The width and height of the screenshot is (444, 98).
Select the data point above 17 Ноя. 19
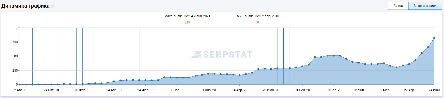[x=177, y=78]
